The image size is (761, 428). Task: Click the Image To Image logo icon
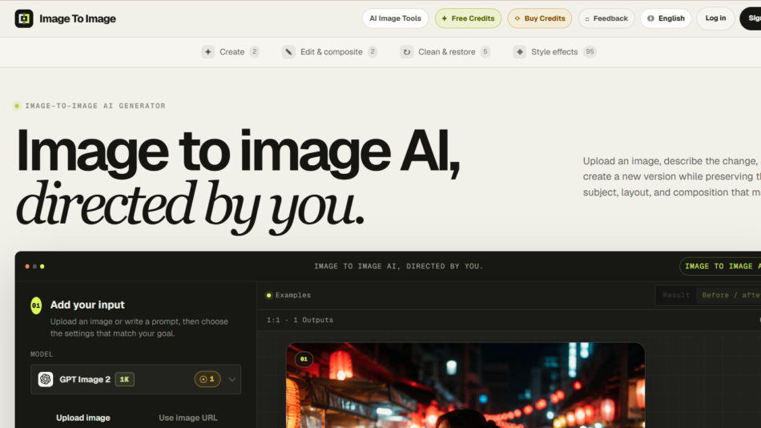(x=24, y=18)
